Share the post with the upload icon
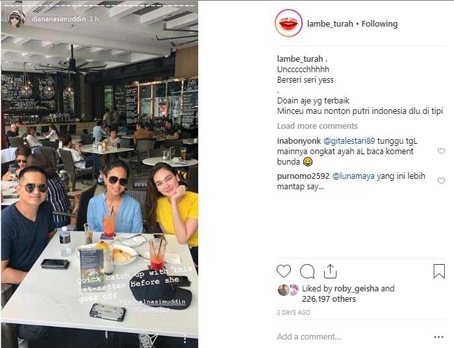 tap(330, 271)
